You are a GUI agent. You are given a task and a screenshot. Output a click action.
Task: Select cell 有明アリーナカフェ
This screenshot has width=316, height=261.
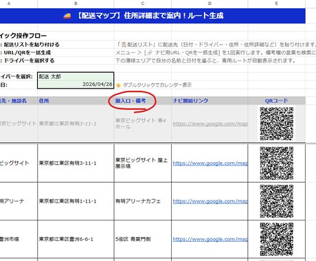click(143, 201)
